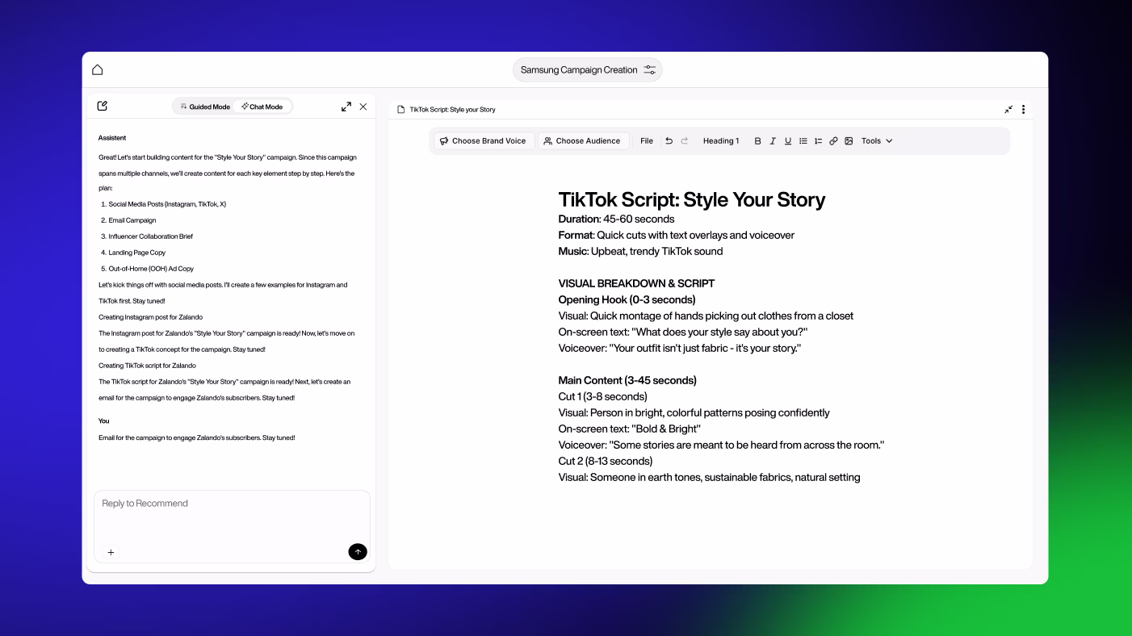
Task: Click Choose Brand Voice button
Action: (483, 140)
